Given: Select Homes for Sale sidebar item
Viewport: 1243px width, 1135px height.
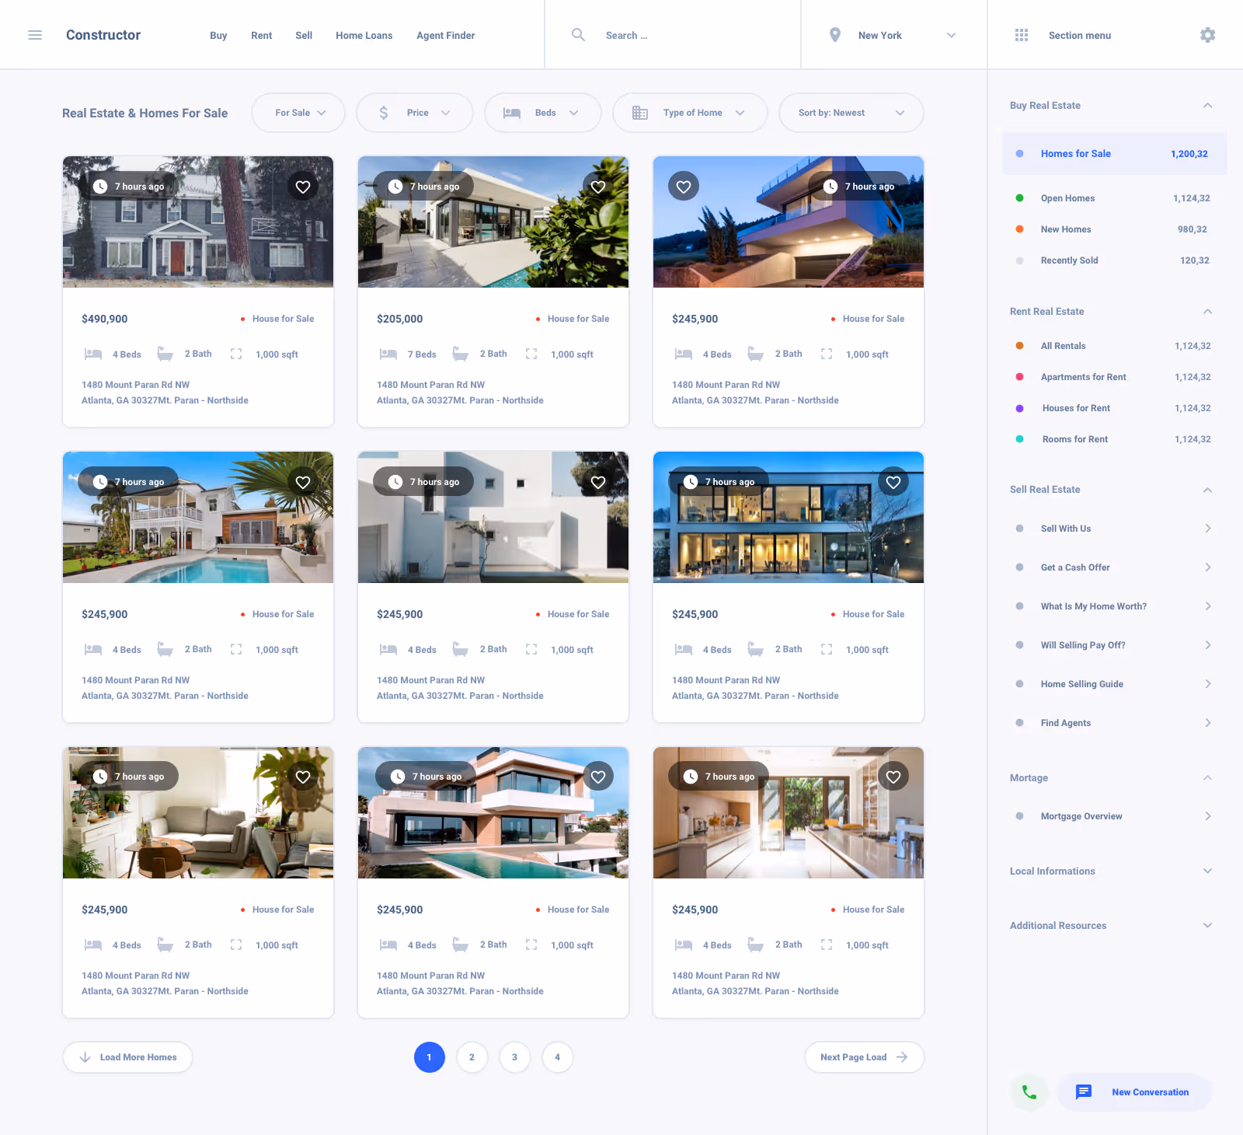Looking at the screenshot, I should 1115,154.
